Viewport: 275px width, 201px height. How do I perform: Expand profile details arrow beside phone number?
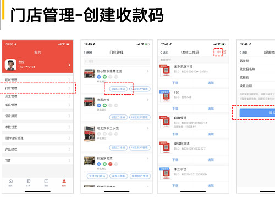tap(69, 65)
